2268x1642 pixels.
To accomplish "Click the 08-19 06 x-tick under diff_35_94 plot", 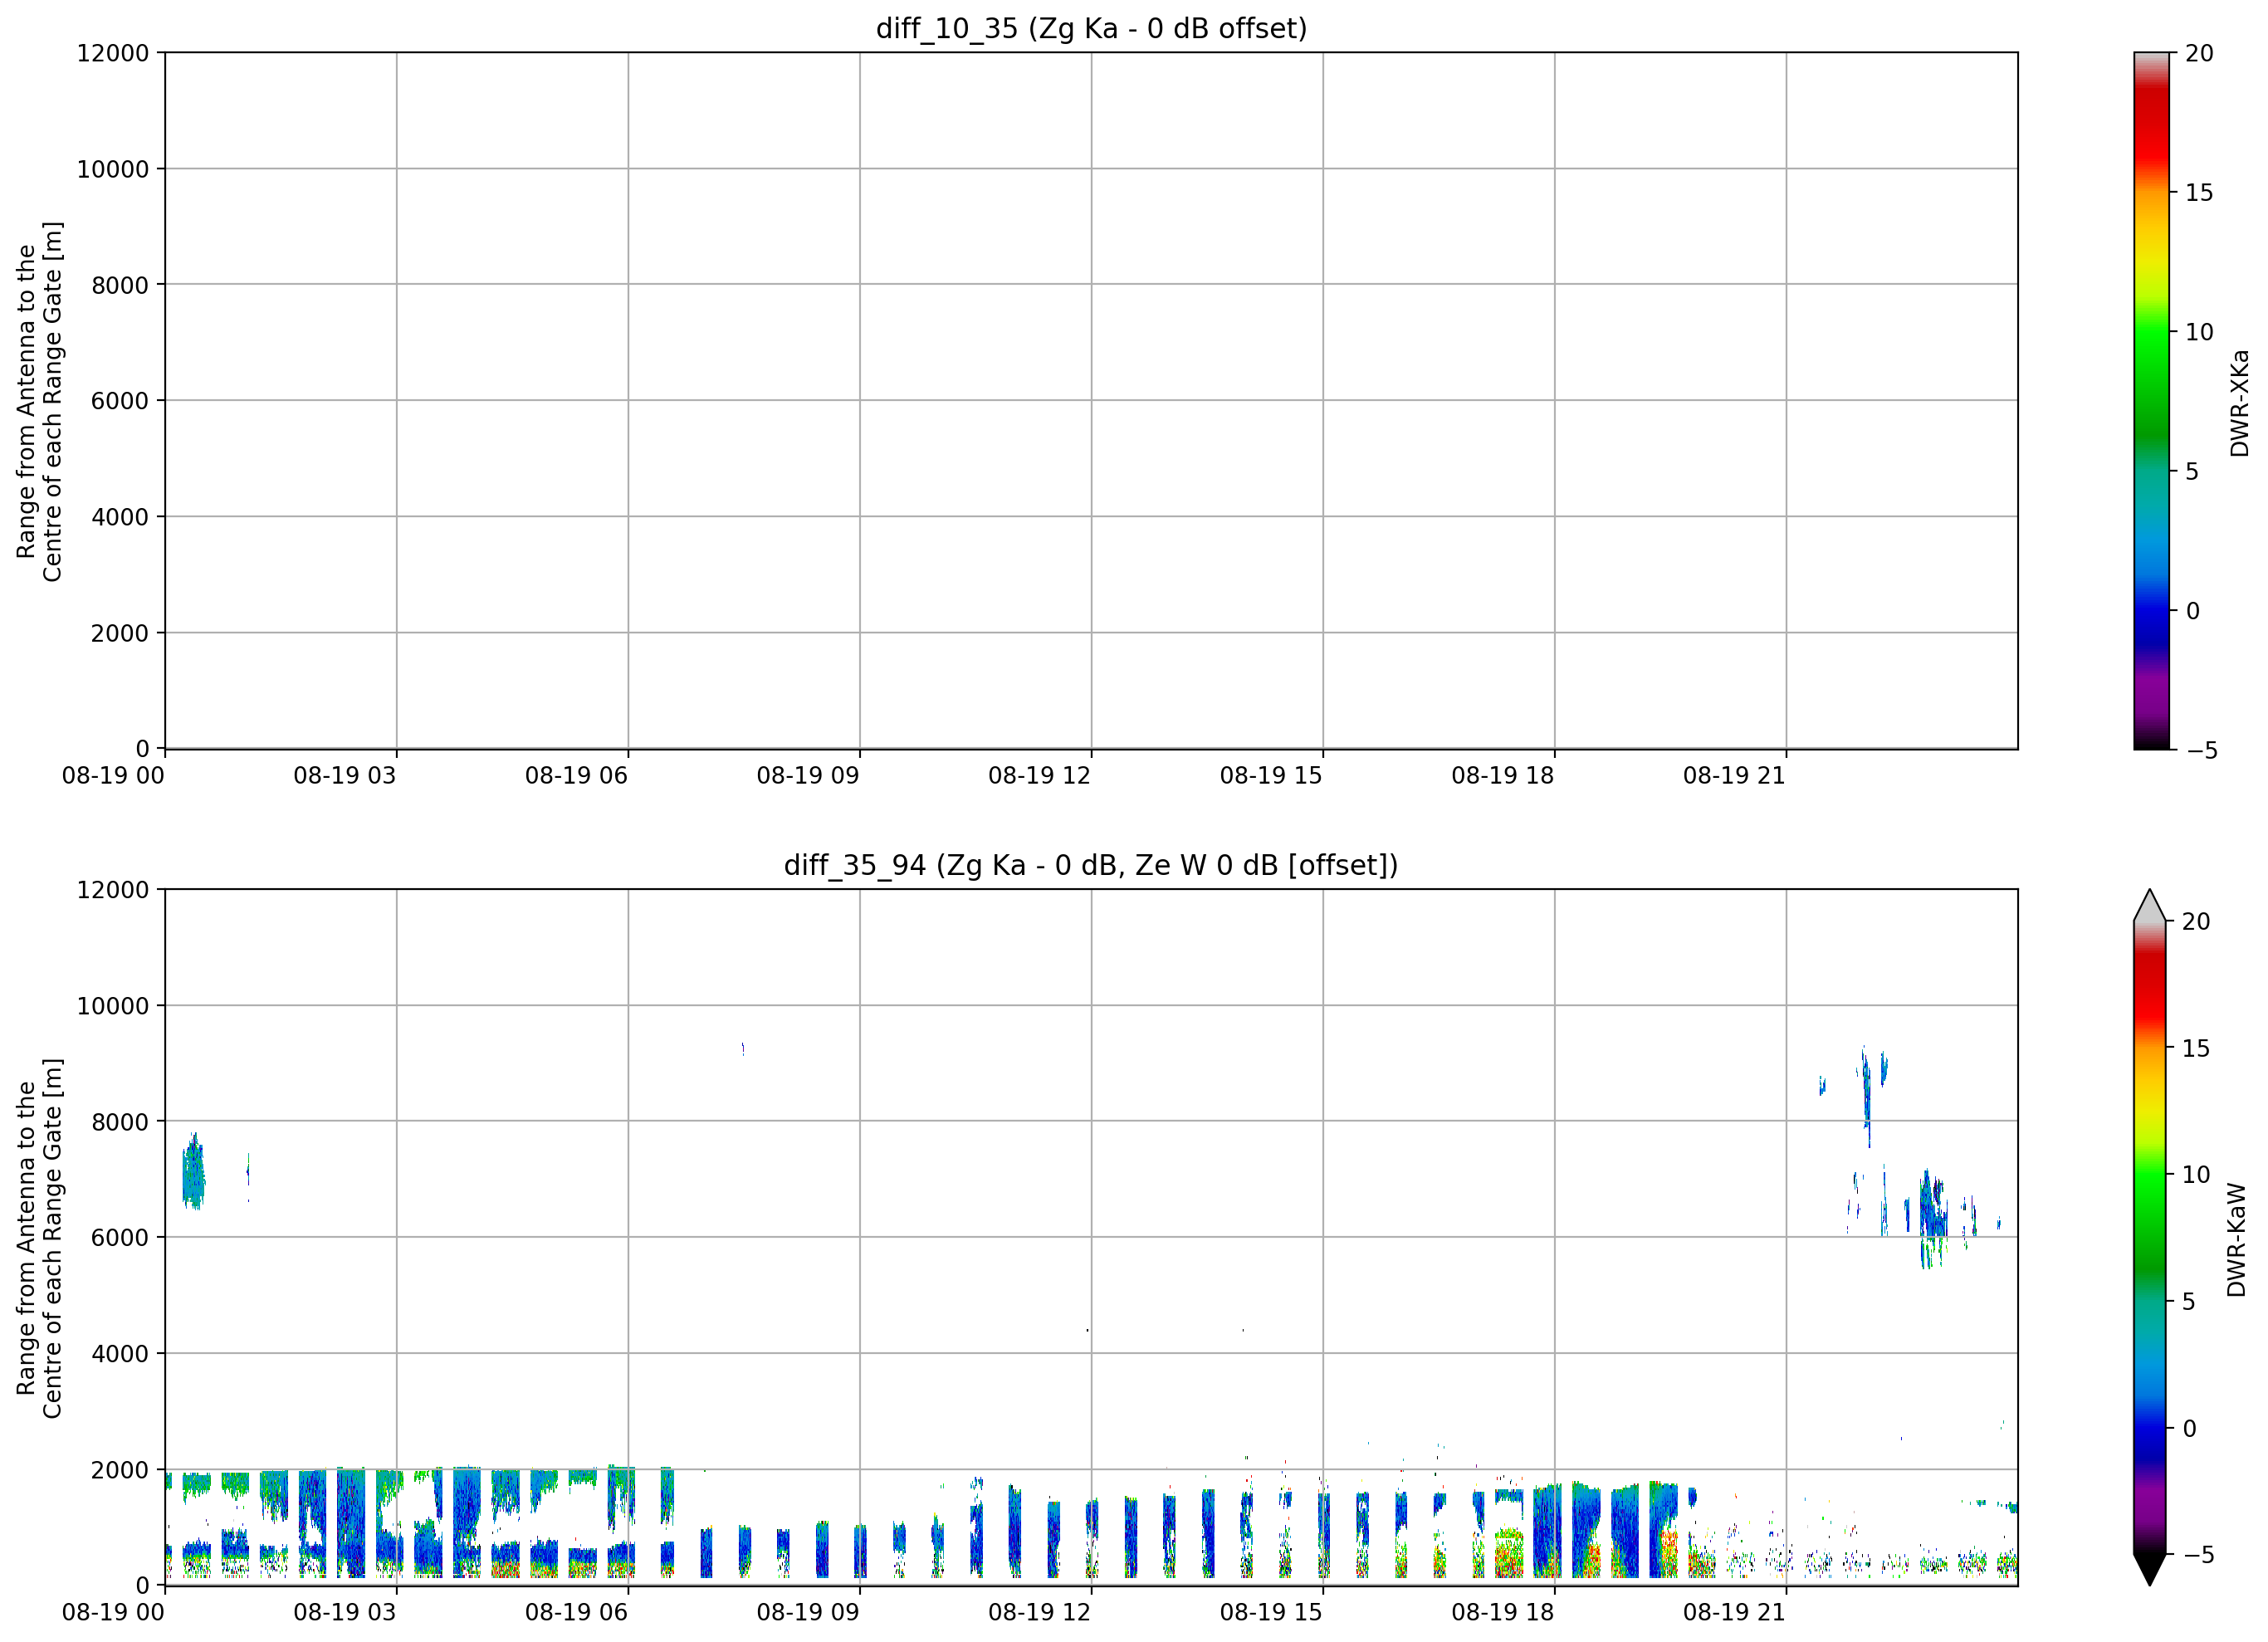I will click(x=576, y=1612).
